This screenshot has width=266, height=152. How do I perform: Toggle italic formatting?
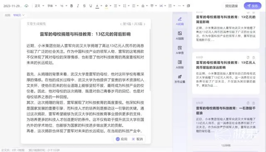78,6
